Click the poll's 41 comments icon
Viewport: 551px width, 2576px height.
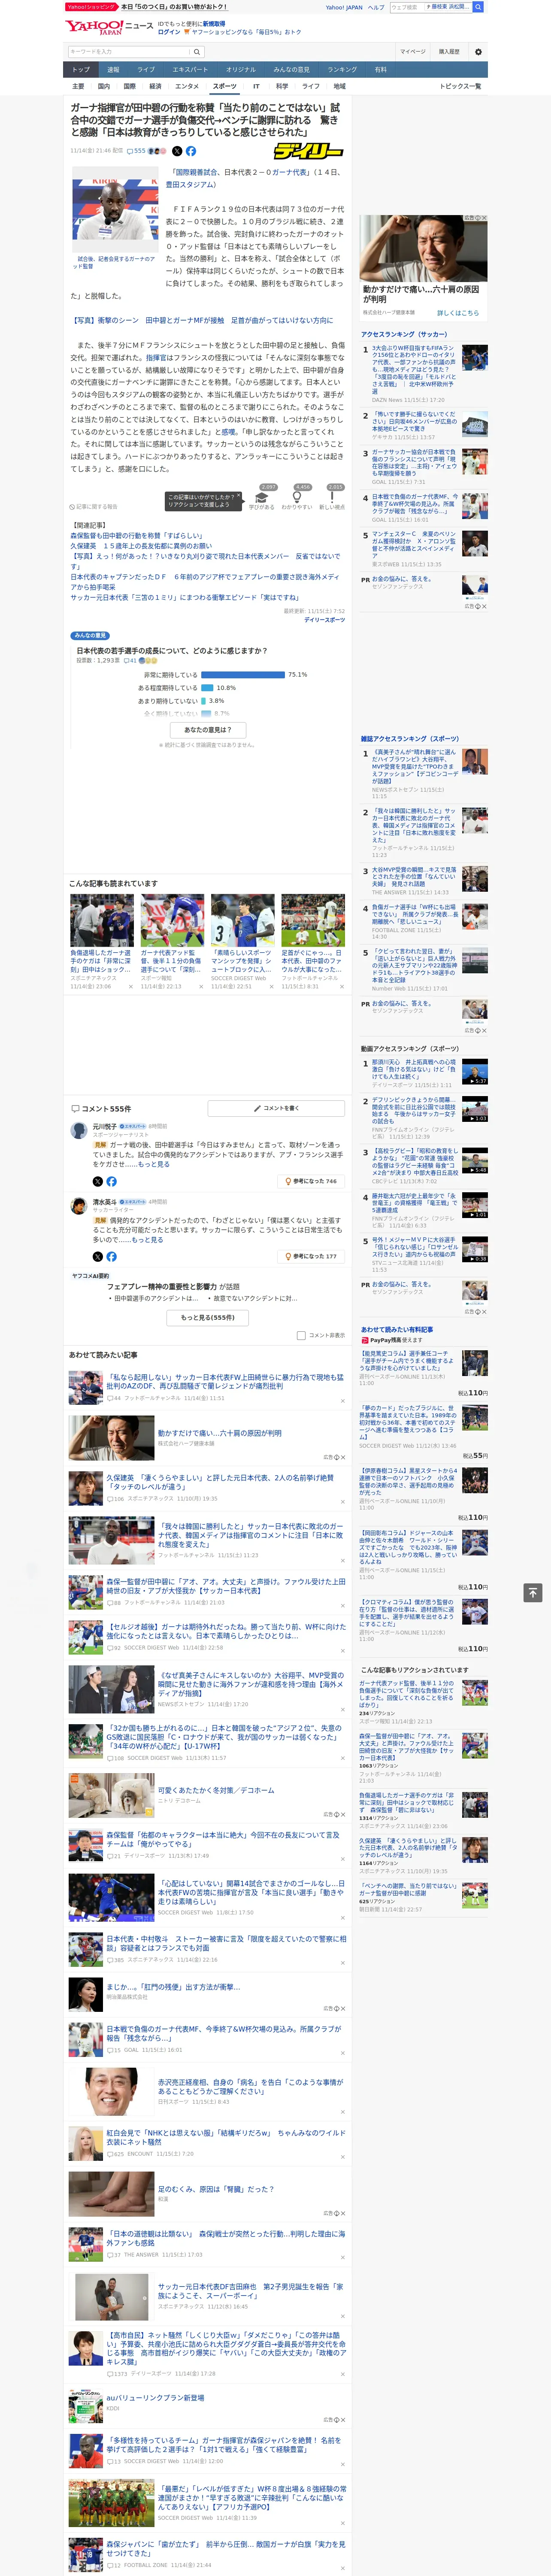pyautogui.click(x=130, y=661)
